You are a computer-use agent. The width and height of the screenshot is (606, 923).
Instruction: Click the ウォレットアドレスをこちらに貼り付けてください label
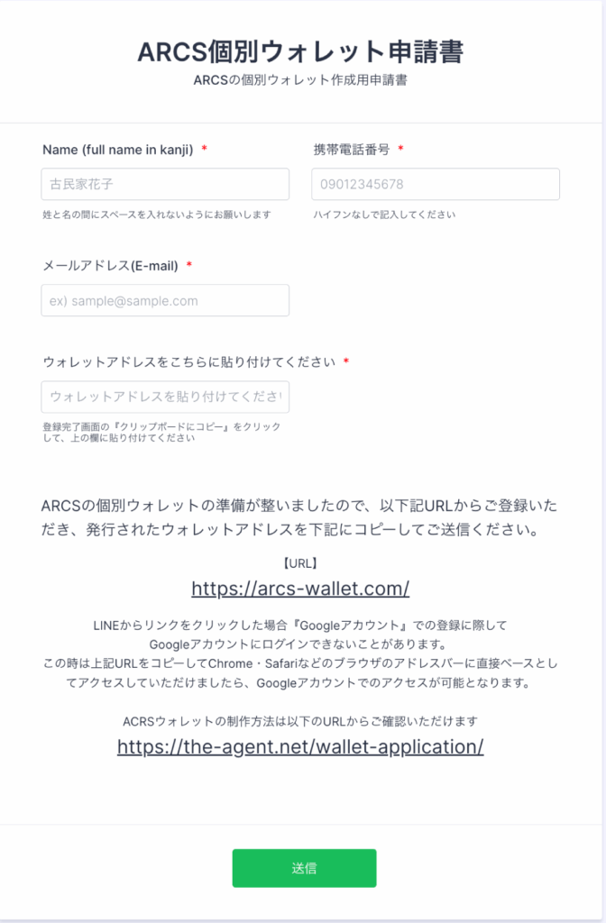pyautogui.click(x=189, y=362)
